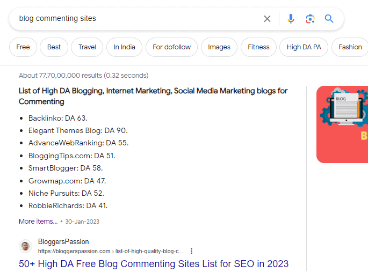Open the BloggersPassion result options (three dots)

(192, 251)
